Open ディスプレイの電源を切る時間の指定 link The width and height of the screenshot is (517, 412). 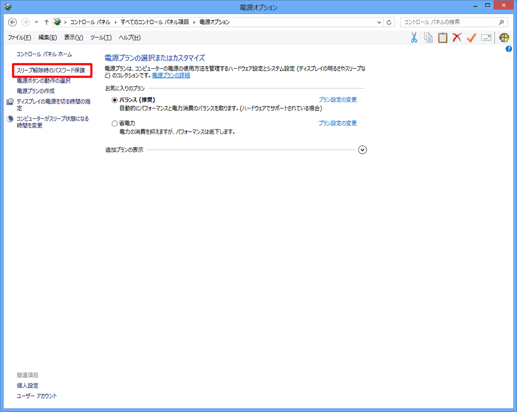coord(53,105)
